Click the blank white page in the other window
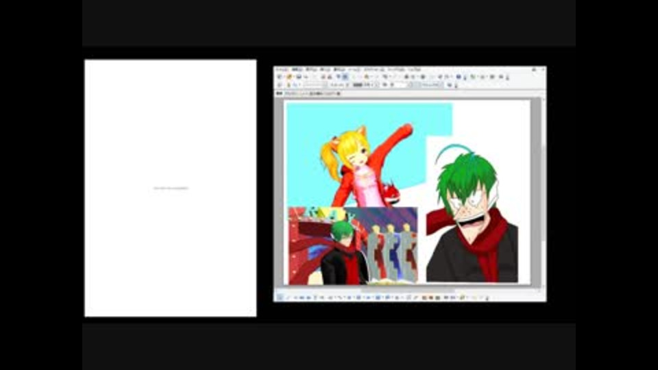 pos(171,188)
